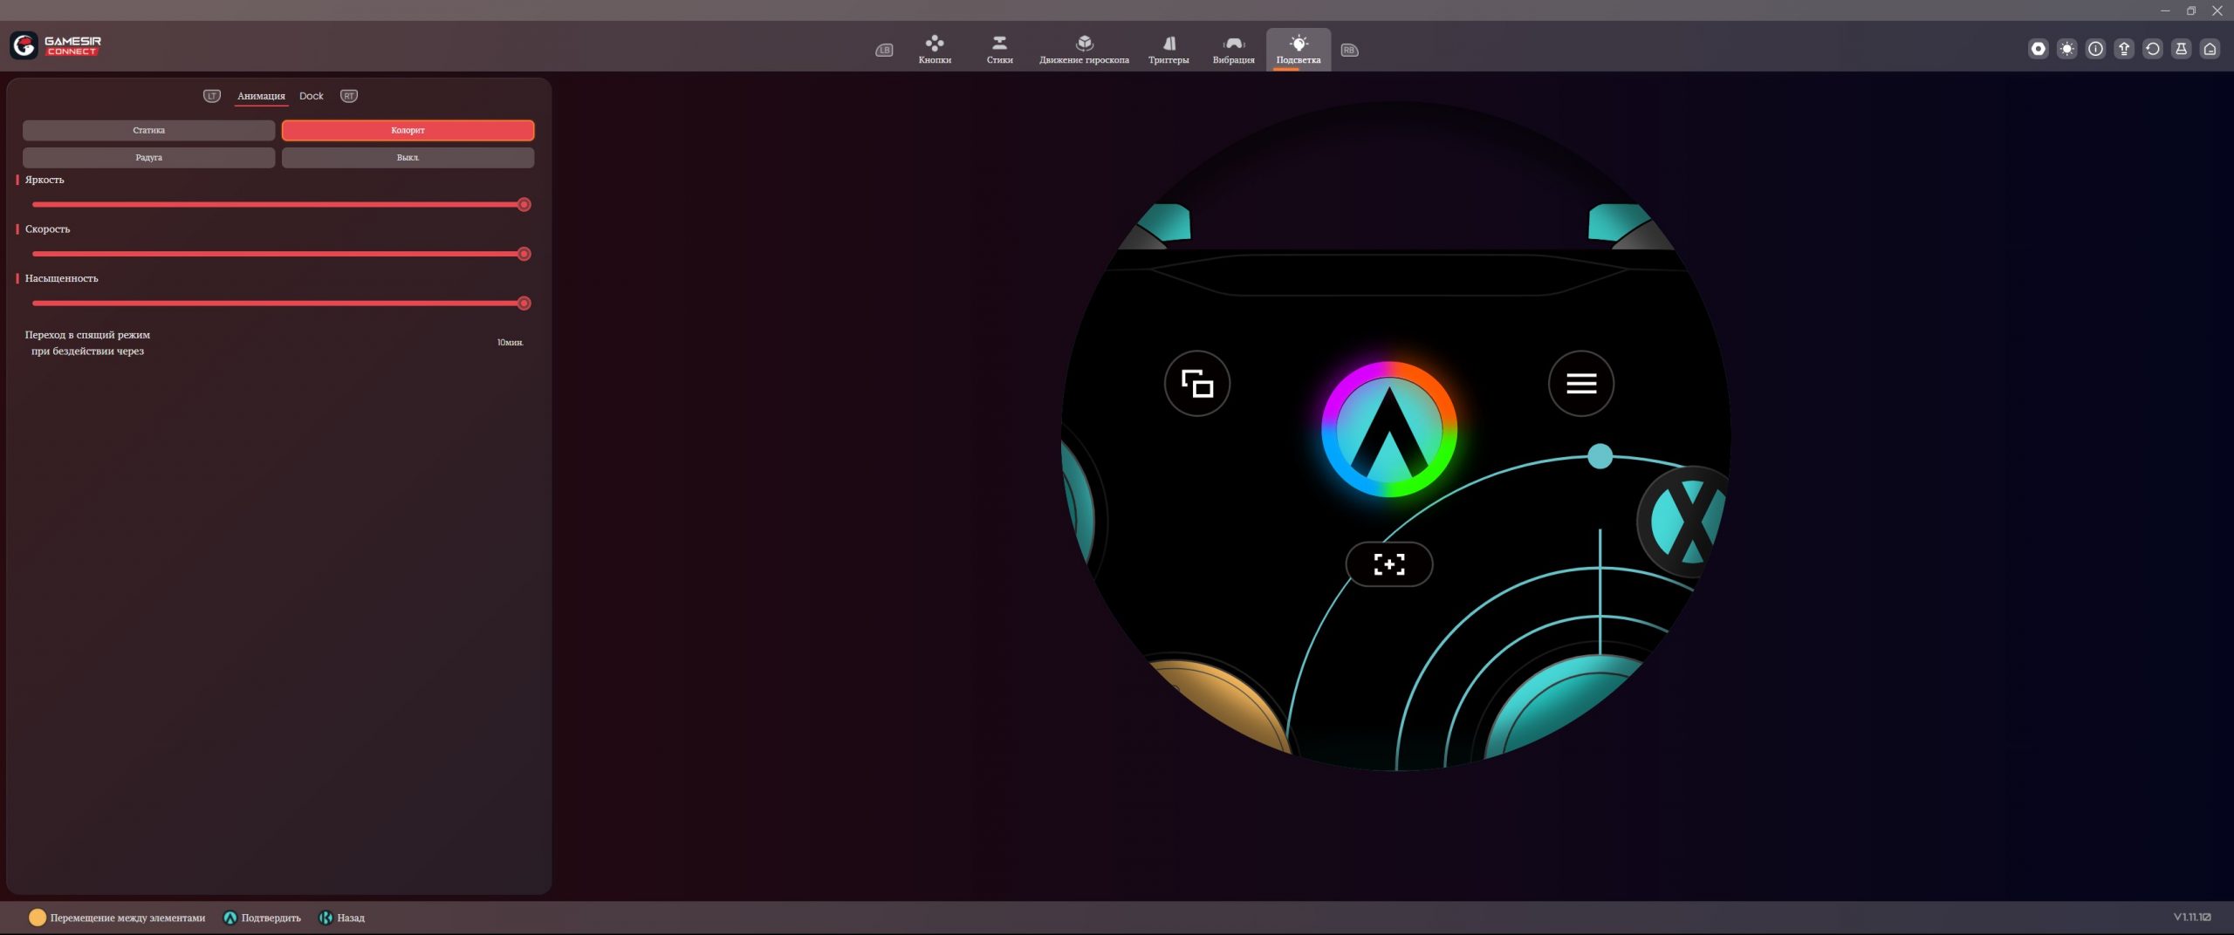Click the LB bumper icon before Кнопки

click(x=884, y=50)
